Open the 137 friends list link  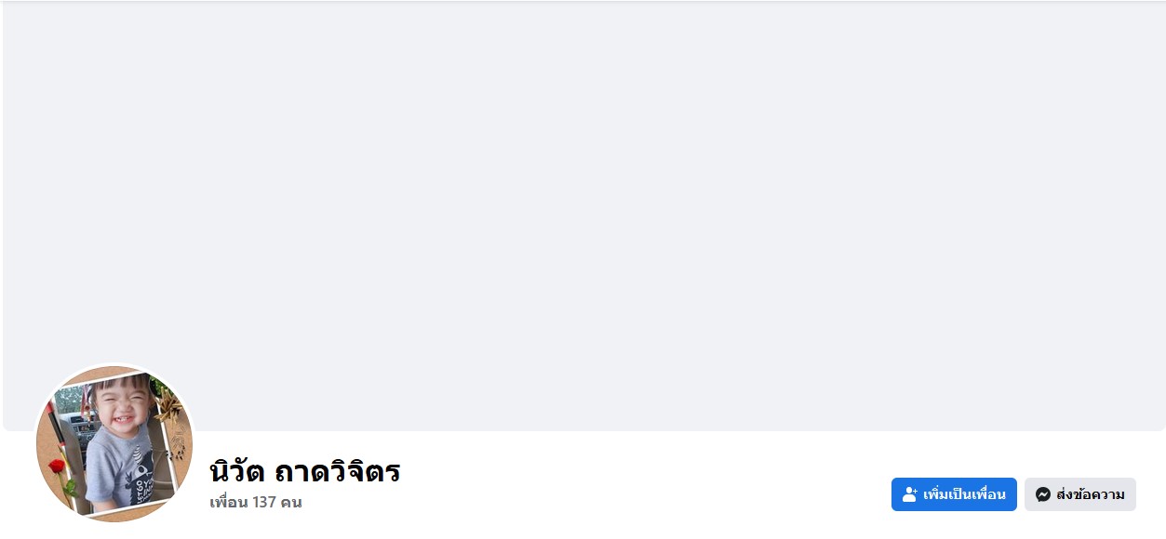coord(256,503)
